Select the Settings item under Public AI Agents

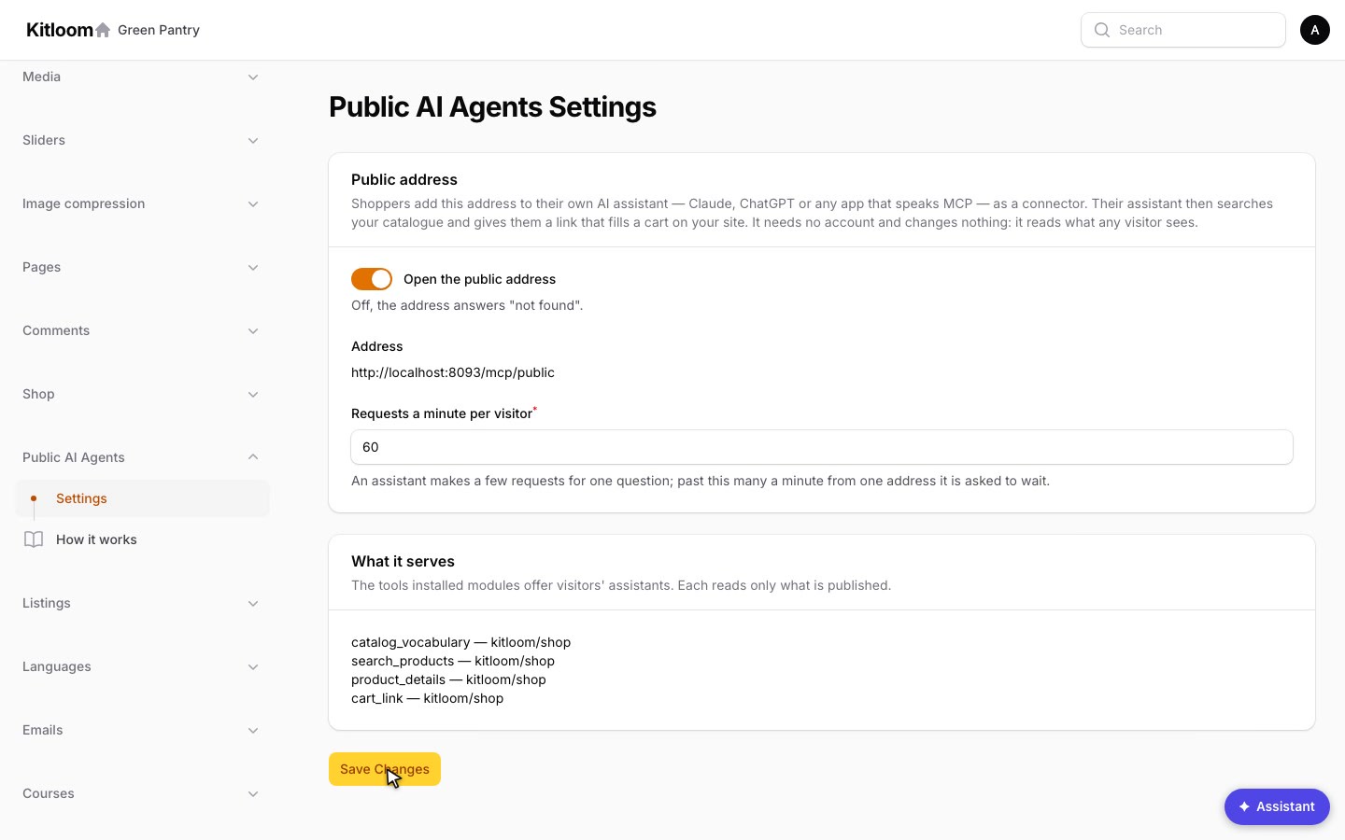pos(142,498)
